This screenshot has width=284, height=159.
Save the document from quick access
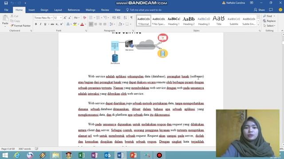click(6, 3)
